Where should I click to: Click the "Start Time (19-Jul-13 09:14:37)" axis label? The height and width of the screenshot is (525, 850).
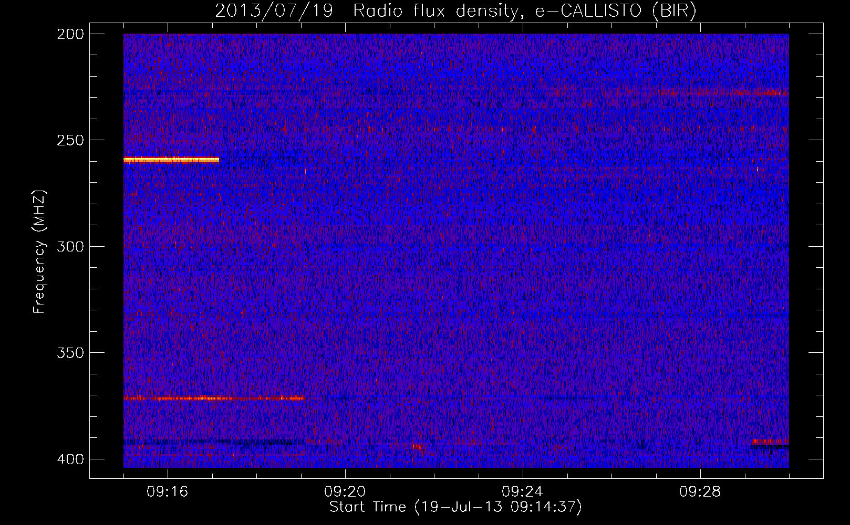pyautogui.click(x=455, y=507)
